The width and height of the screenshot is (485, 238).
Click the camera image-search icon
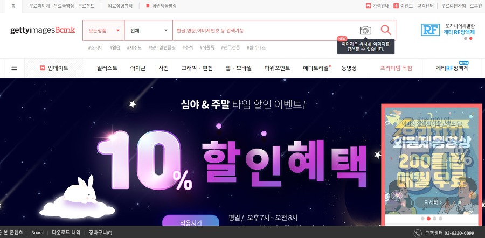[x=365, y=30]
